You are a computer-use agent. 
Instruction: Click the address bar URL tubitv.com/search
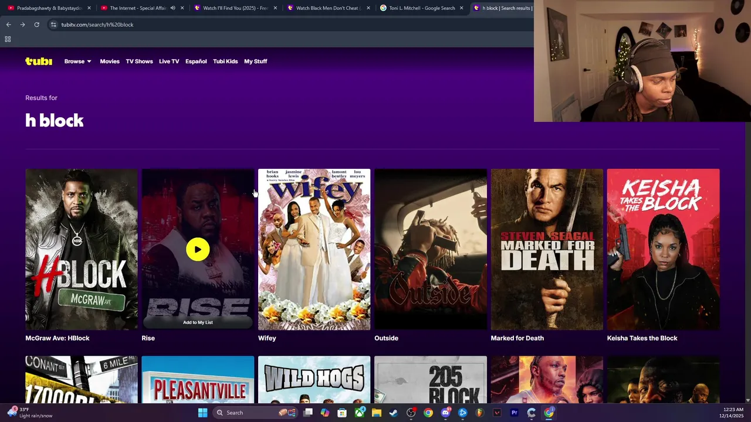[97, 25]
